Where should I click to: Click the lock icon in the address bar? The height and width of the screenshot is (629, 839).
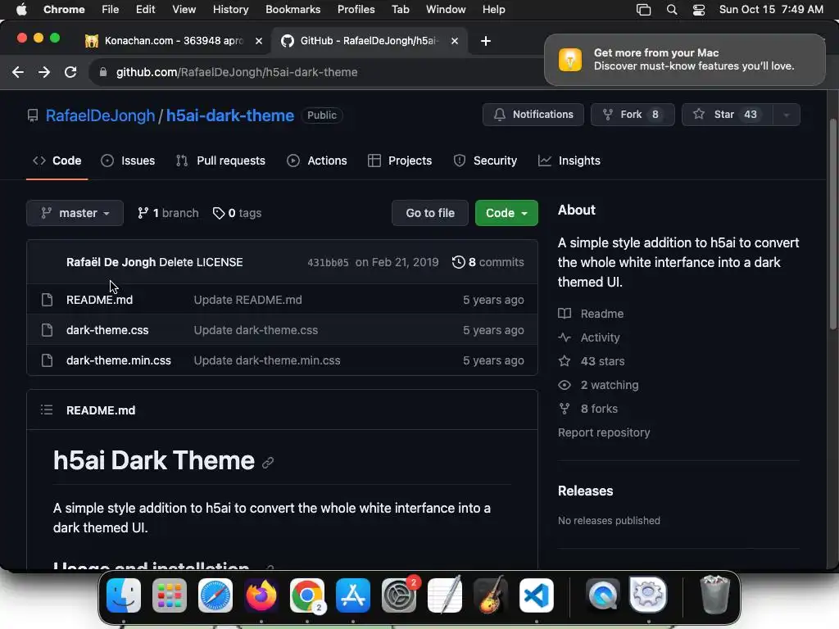coord(103,72)
